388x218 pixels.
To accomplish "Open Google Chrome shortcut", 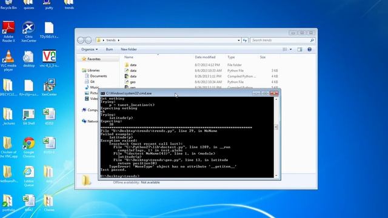I will 28,147.
